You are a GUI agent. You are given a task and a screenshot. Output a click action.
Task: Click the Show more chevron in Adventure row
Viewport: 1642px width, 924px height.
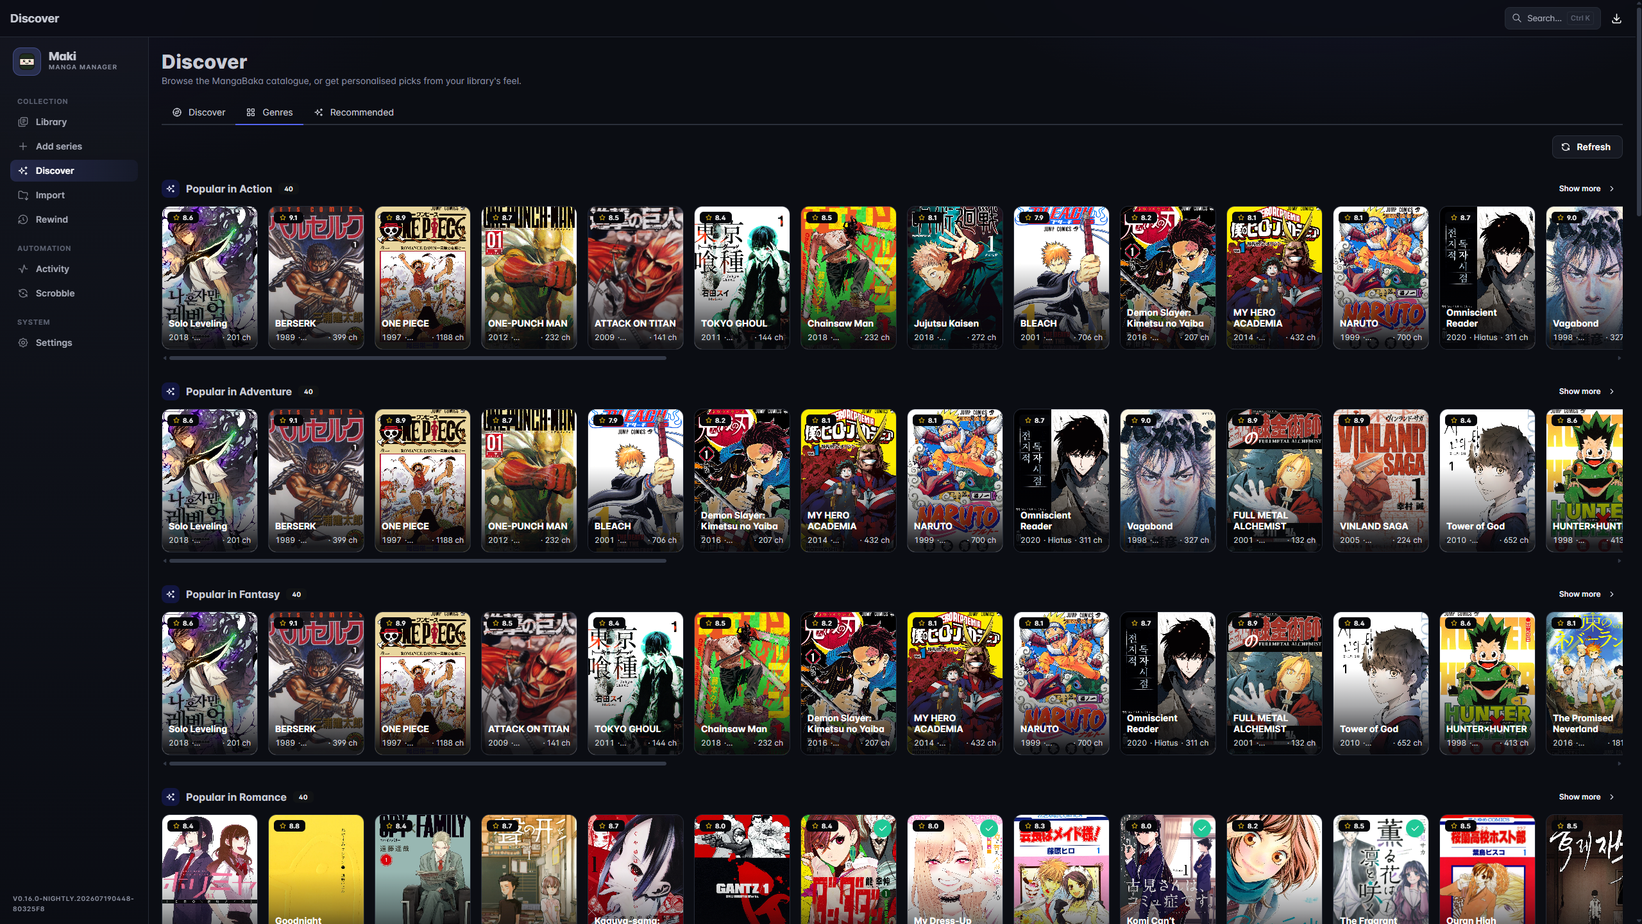point(1612,391)
